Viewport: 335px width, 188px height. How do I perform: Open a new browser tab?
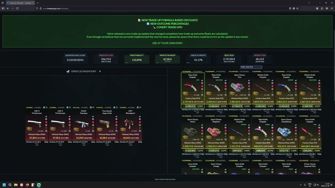(38, 3)
